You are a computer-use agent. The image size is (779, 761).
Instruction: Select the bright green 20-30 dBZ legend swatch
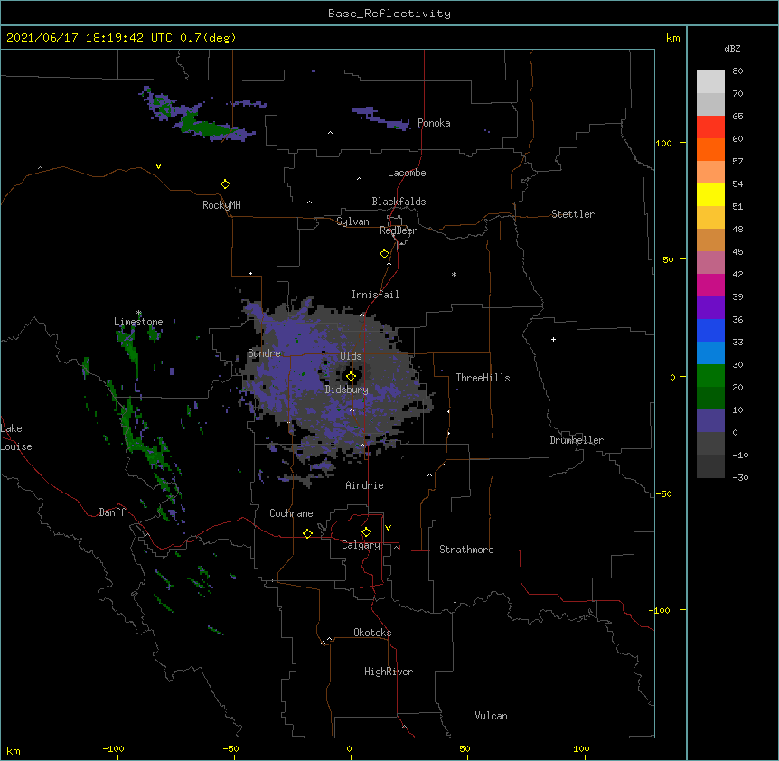(x=710, y=376)
